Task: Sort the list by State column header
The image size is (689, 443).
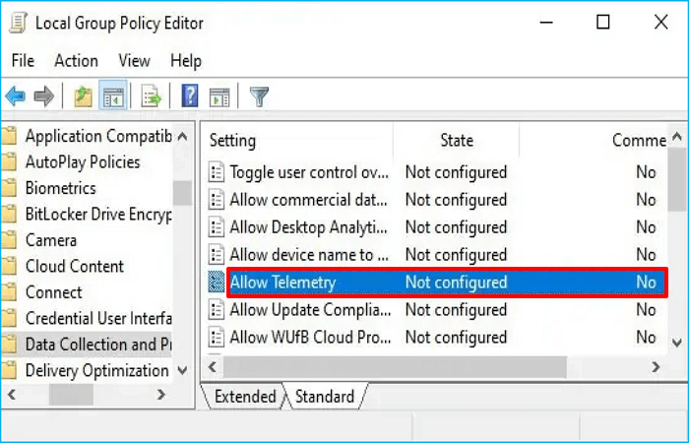Action: [x=457, y=141]
